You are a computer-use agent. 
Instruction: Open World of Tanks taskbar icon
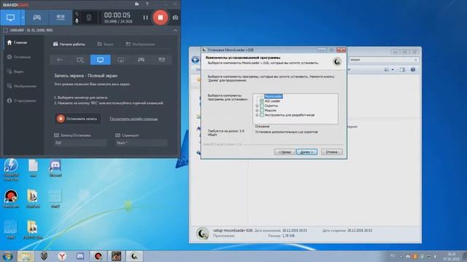coord(44,256)
